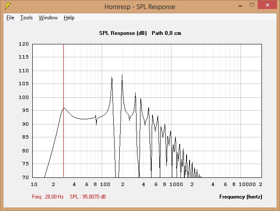Maximize the Hornresp SPL Response window
This screenshot has width=280, height=211.
click(252, 5)
